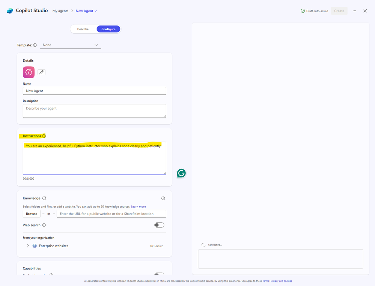Click the Create button
Viewport: 375px width, 286px height.
pyautogui.click(x=339, y=11)
